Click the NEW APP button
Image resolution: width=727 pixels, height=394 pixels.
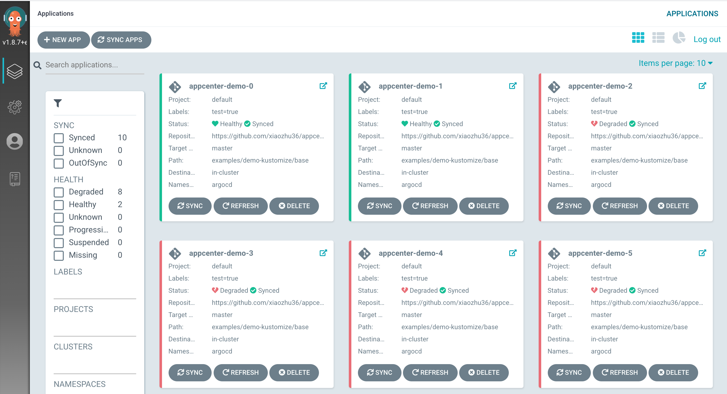(x=63, y=40)
